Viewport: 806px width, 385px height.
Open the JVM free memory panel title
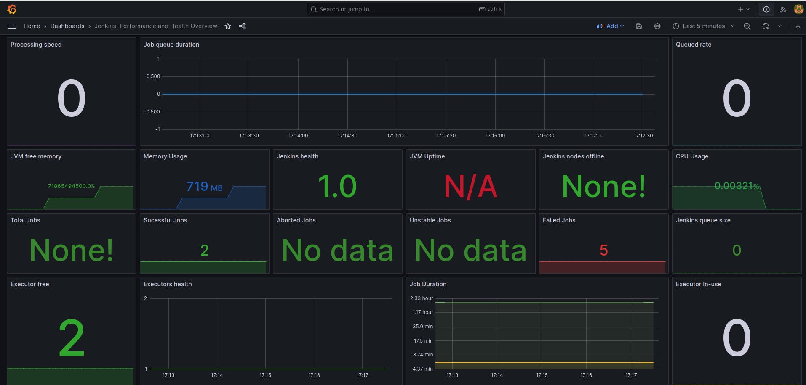36,156
